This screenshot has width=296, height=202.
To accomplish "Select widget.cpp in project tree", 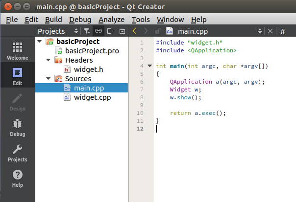I will click(x=92, y=97).
